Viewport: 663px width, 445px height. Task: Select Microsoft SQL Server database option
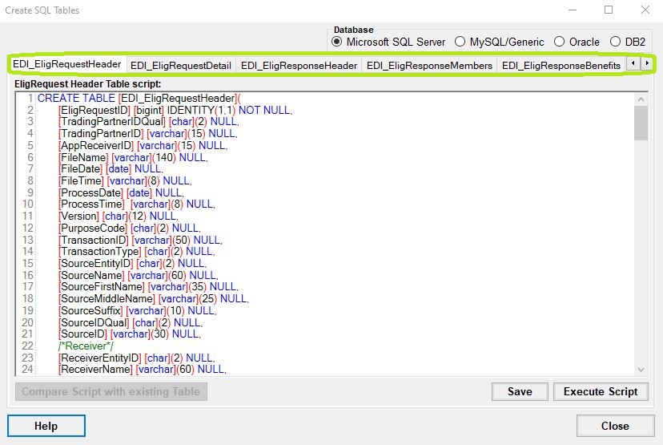point(388,42)
